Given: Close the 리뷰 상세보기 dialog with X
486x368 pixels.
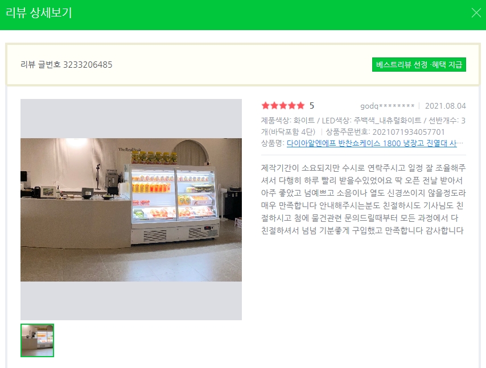Looking at the screenshot, I should (x=476, y=13).
